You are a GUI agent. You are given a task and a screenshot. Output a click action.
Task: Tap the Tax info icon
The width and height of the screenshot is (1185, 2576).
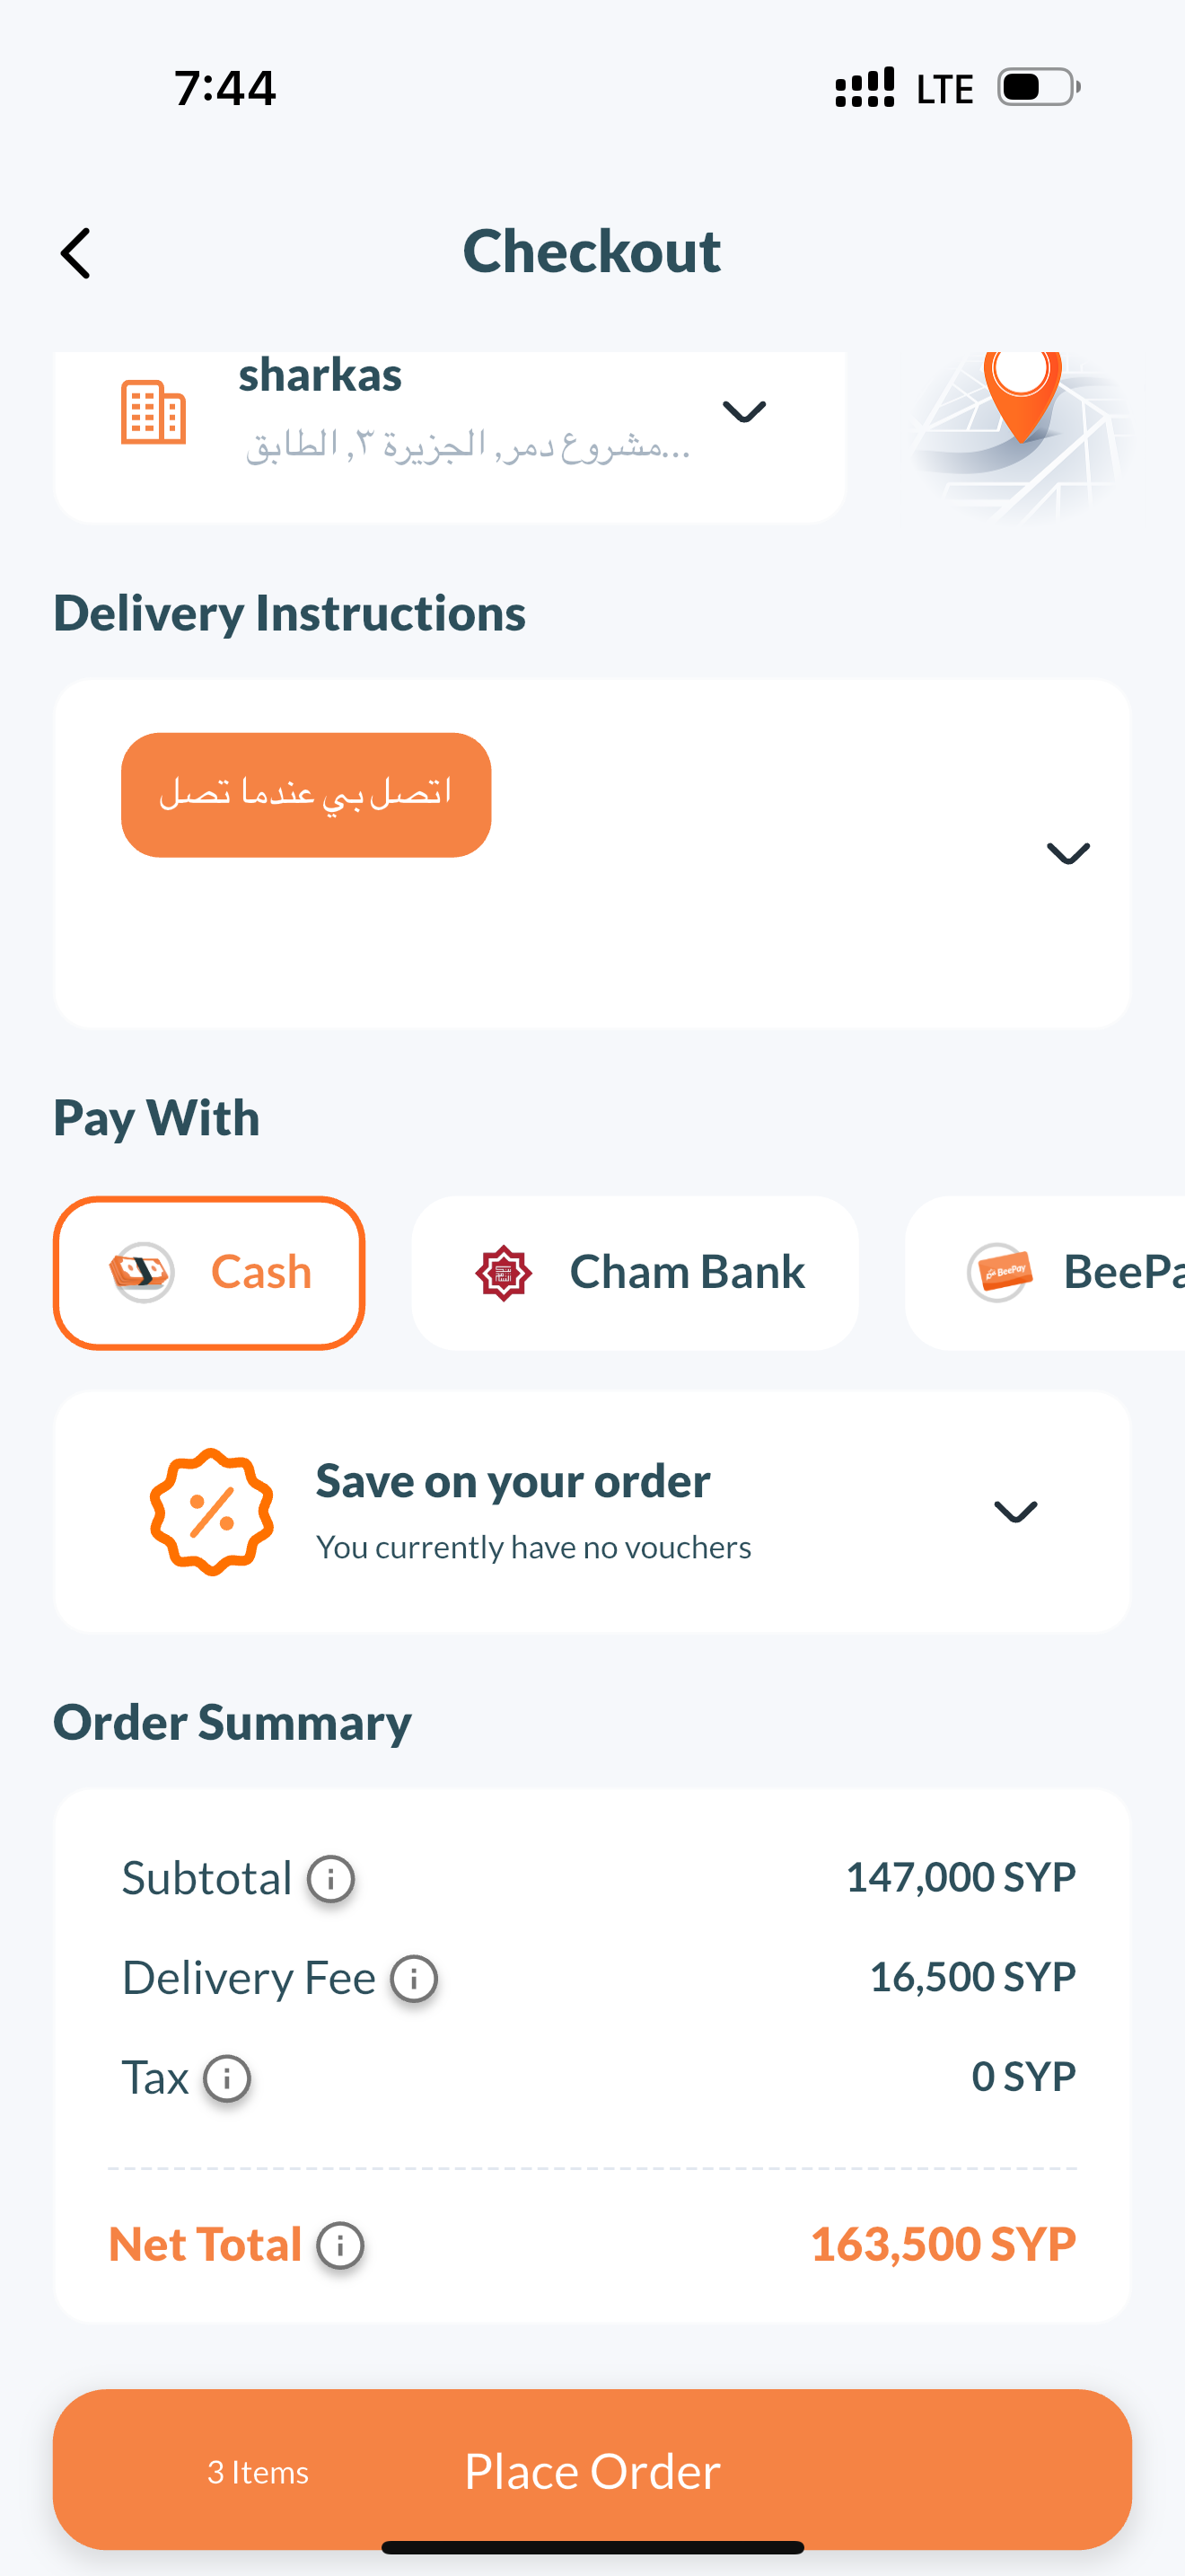pos(227,2079)
